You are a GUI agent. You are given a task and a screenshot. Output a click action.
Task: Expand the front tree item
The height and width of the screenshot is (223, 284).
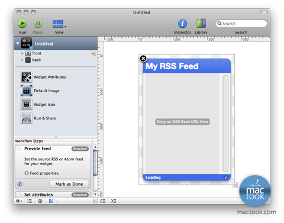(x=22, y=53)
